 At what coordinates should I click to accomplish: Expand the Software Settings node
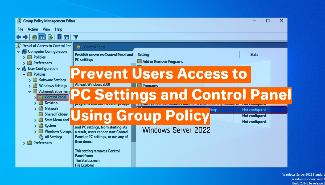click(x=30, y=80)
